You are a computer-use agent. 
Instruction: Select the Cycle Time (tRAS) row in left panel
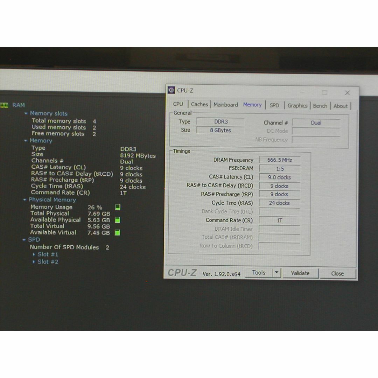pyautogui.click(x=88, y=186)
